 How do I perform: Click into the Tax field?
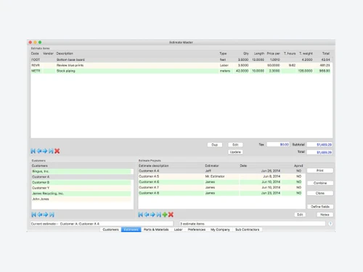pos(278,144)
